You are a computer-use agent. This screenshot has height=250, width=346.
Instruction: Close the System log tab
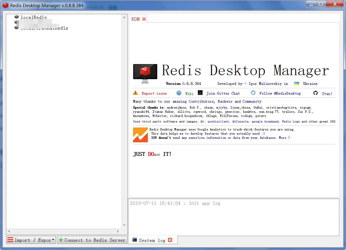170,240
